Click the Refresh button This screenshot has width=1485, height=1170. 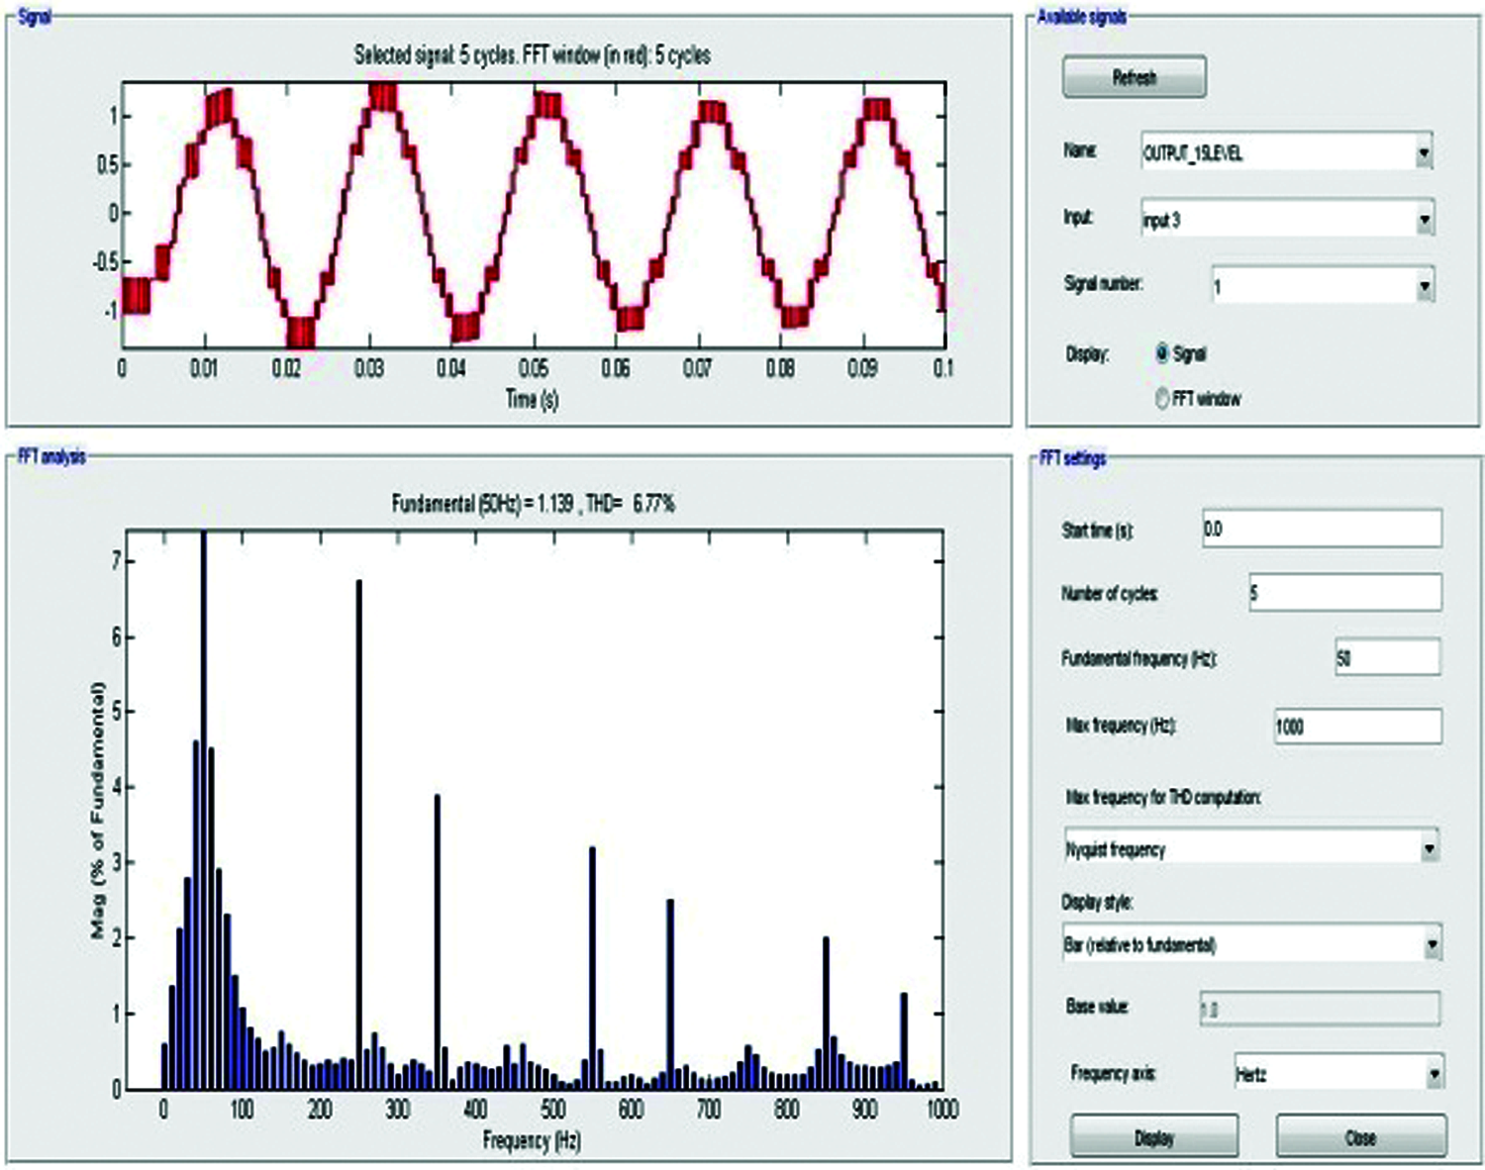[x=1134, y=77]
